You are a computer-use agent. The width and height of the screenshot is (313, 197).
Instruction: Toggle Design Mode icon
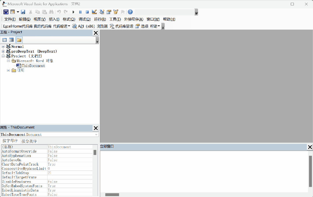(94, 12)
